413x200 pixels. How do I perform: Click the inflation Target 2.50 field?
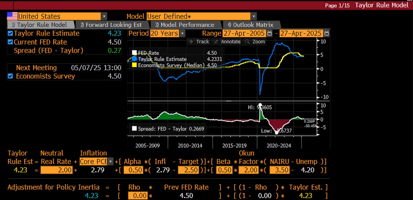(188, 170)
